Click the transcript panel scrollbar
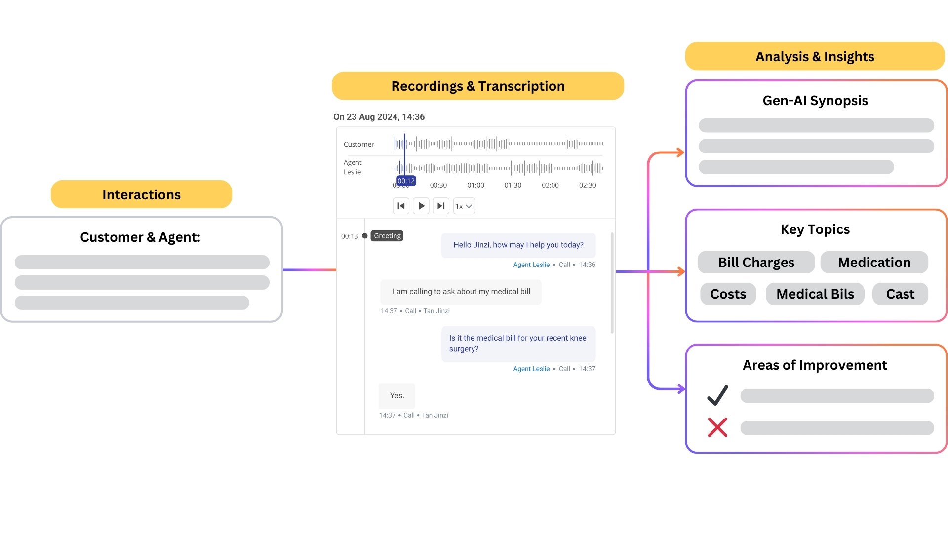 coord(612,281)
